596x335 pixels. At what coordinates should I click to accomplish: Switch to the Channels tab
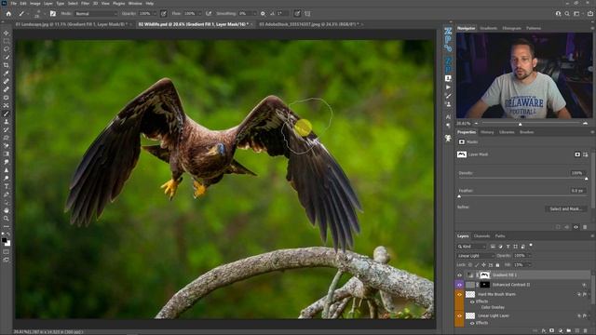(481, 235)
